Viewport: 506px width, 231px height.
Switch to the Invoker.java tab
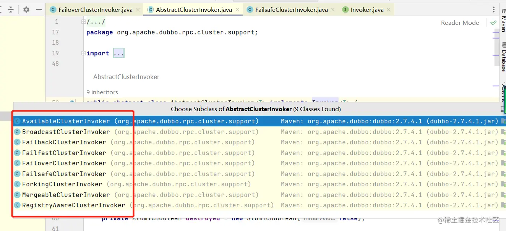(x=367, y=10)
